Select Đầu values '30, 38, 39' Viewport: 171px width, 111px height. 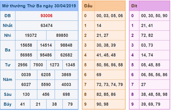106,45
